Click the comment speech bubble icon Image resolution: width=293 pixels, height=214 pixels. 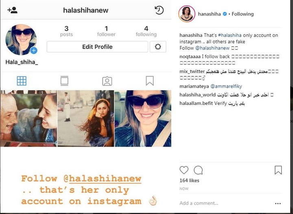[198, 170]
